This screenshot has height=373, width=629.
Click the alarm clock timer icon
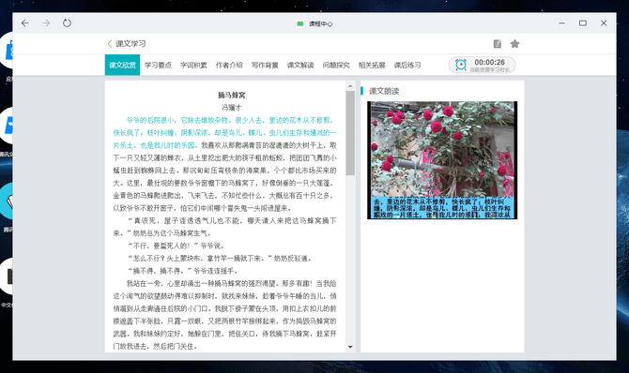[461, 65]
